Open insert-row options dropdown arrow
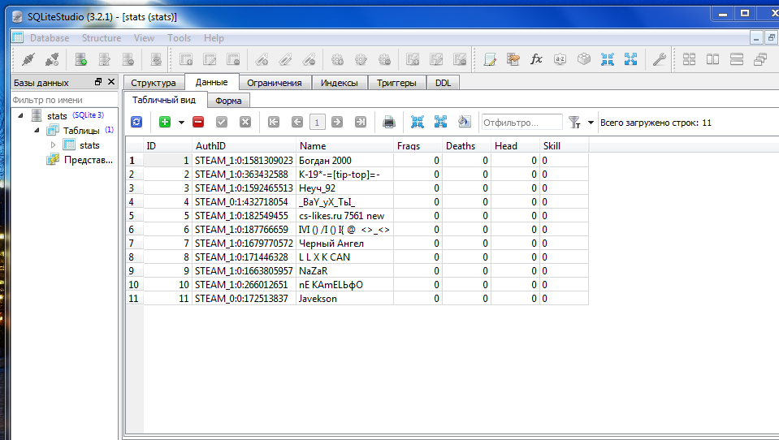The image size is (779, 440). [181, 122]
